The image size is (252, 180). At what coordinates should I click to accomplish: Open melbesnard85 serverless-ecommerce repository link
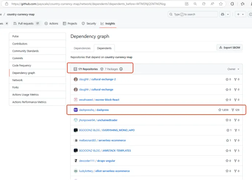tap(112, 140)
